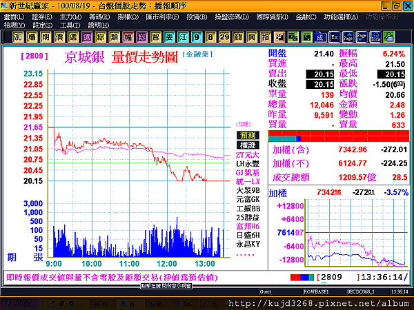Select 大眾9B in the warrant list
Screen dimensions: 414x310
248,191
